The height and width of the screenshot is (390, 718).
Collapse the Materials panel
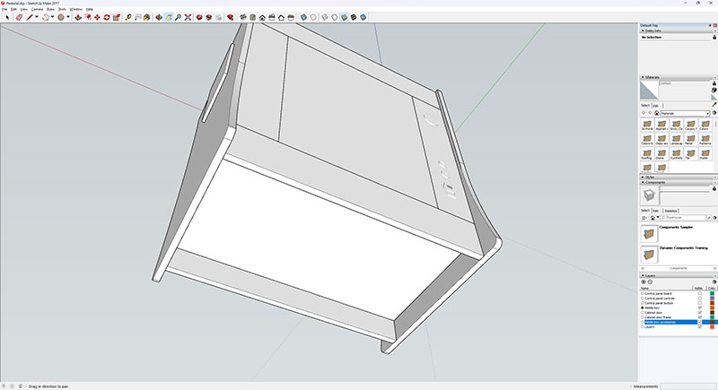(643, 77)
